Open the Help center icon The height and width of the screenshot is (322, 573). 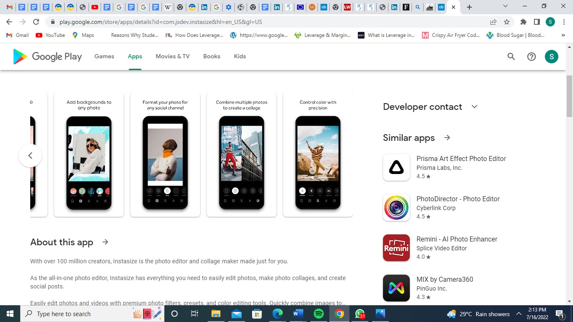coord(531,57)
